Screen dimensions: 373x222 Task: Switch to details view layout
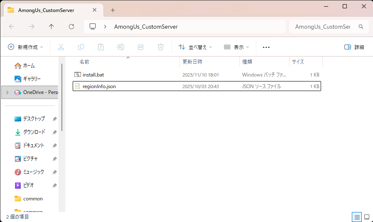tap(357, 217)
